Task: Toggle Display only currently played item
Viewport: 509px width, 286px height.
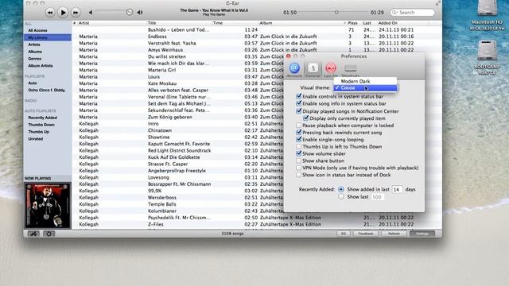Action: (x=305, y=118)
